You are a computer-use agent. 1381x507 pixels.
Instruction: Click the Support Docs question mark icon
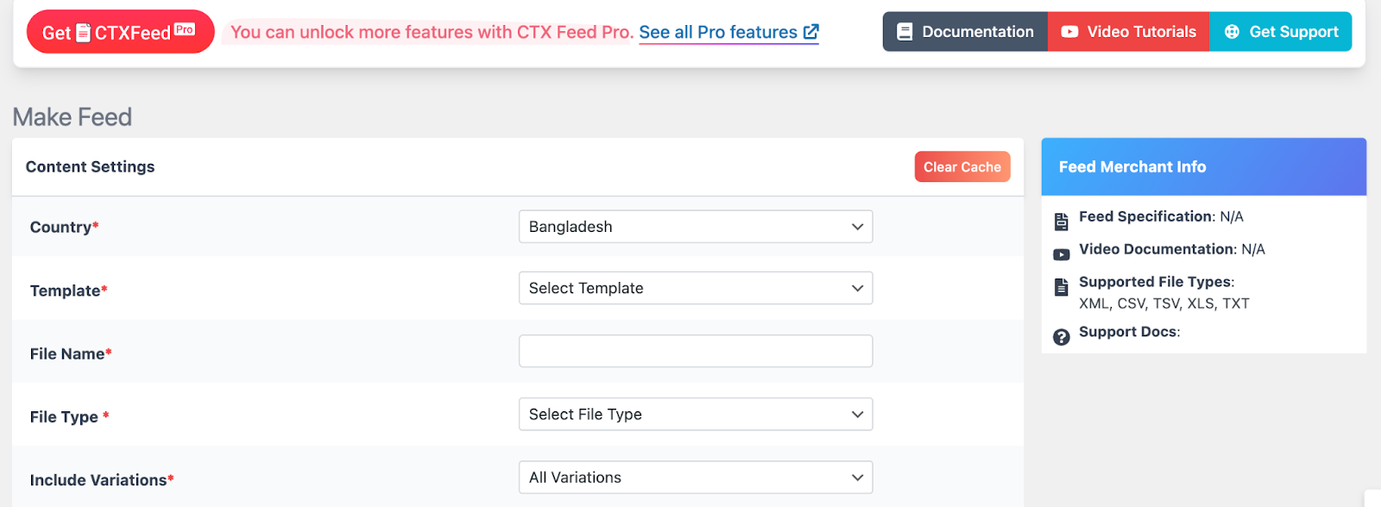tap(1062, 337)
